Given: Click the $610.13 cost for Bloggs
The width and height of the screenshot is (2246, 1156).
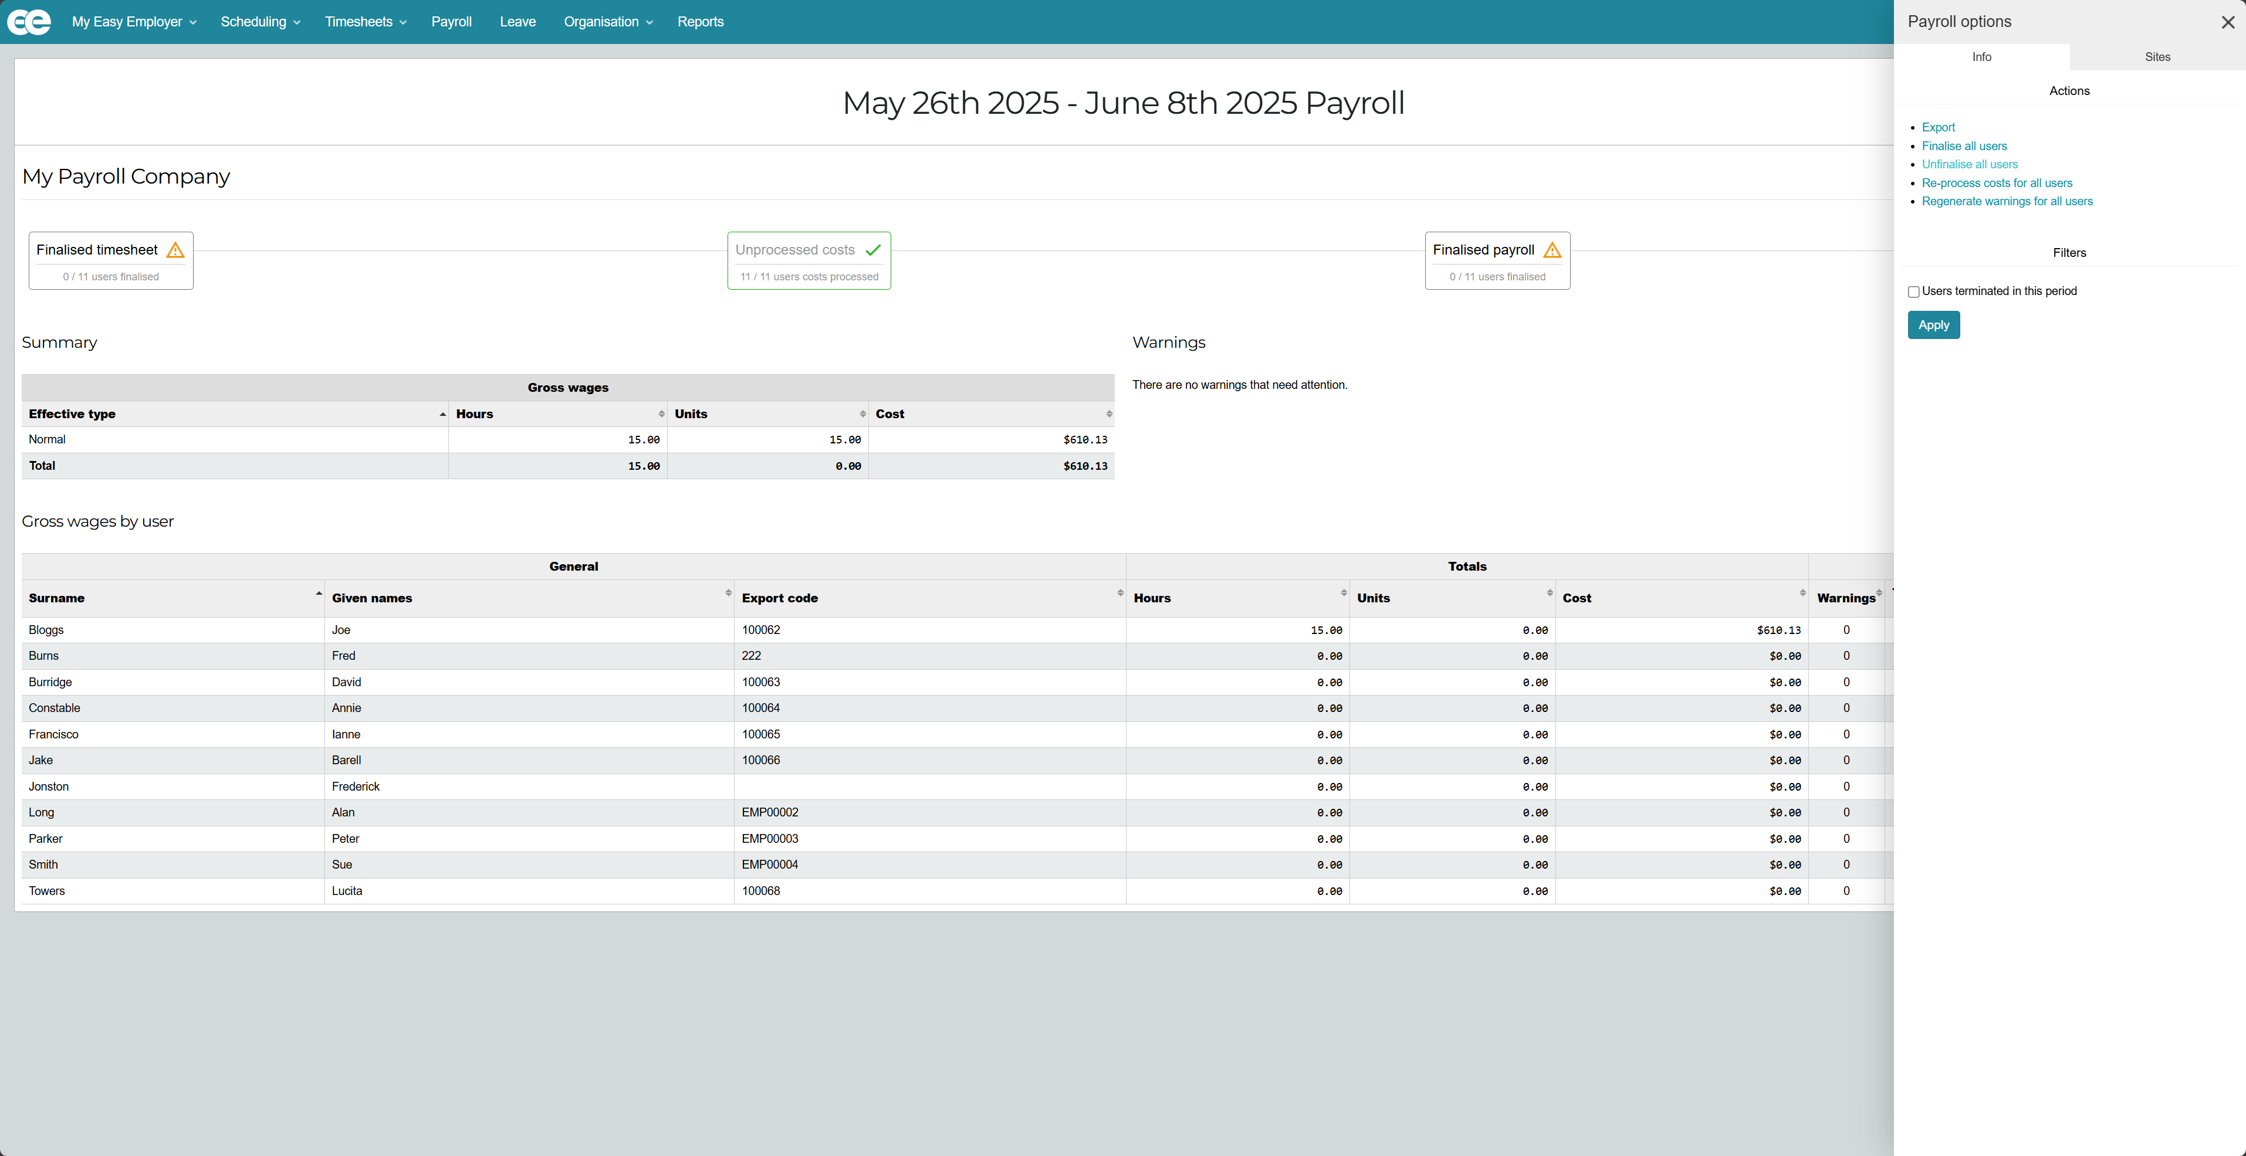Looking at the screenshot, I should [x=1778, y=630].
